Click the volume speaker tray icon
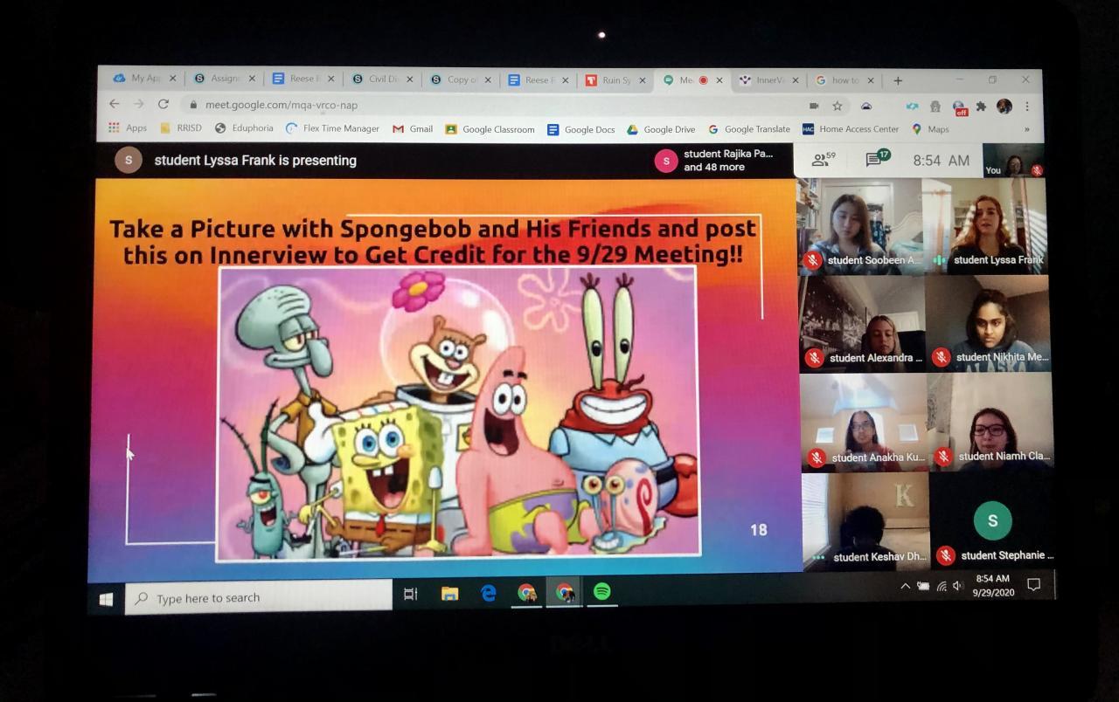The width and height of the screenshot is (1119, 702). pyautogui.click(x=958, y=586)
